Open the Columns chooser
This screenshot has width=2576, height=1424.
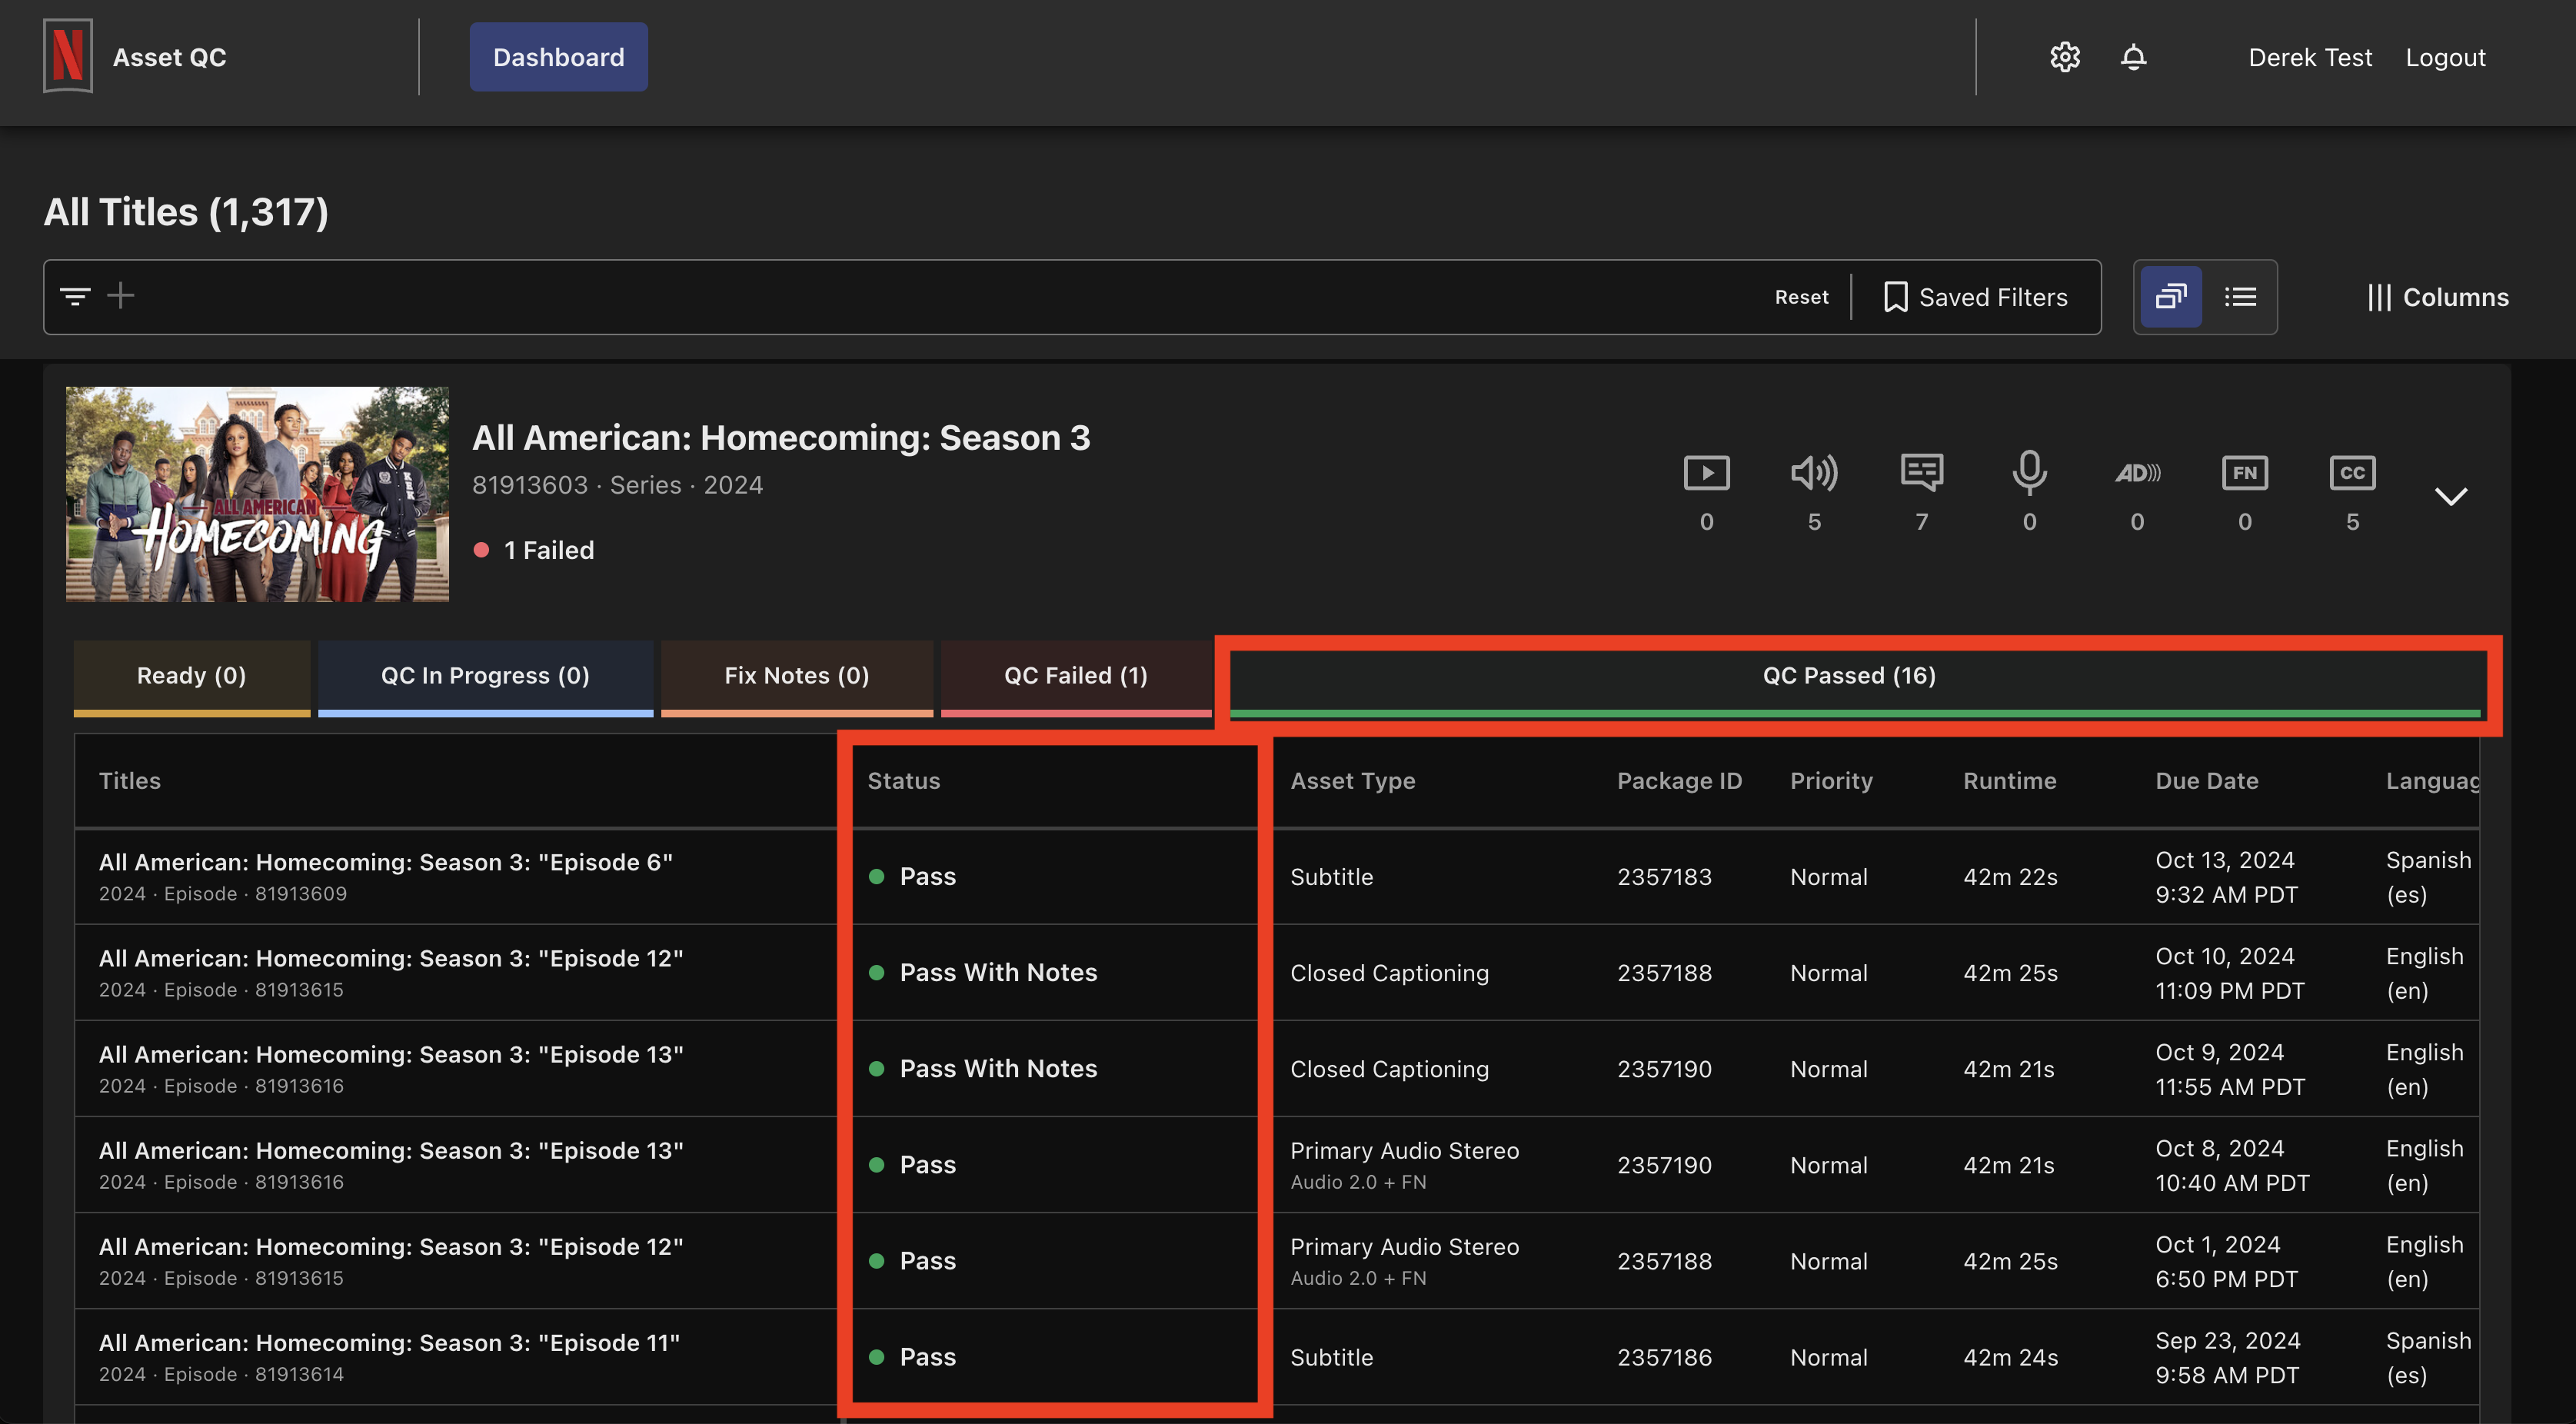[x=2438, y=297]
